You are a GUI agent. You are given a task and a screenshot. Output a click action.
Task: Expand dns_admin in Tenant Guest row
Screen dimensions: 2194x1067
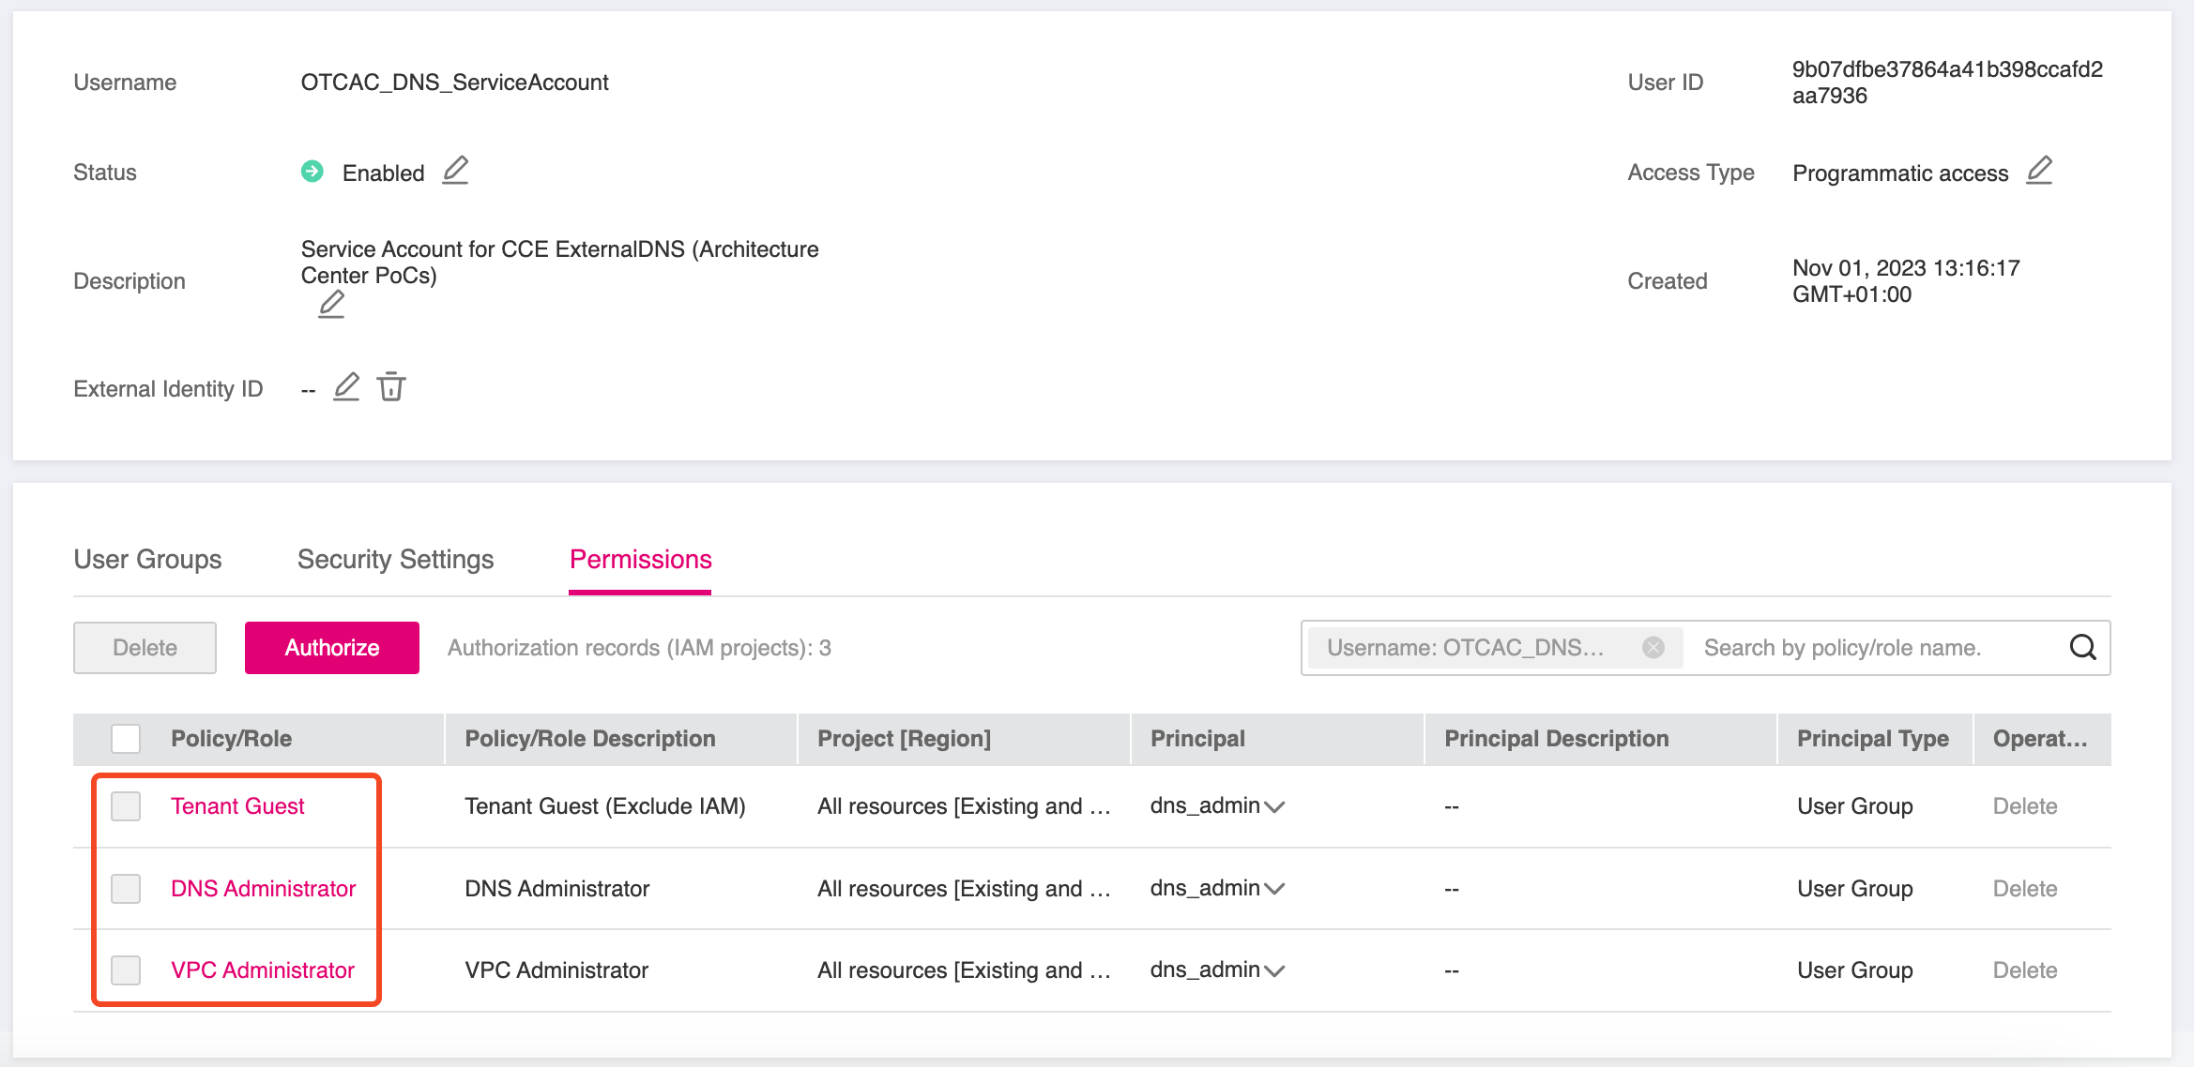[1274, 806]
